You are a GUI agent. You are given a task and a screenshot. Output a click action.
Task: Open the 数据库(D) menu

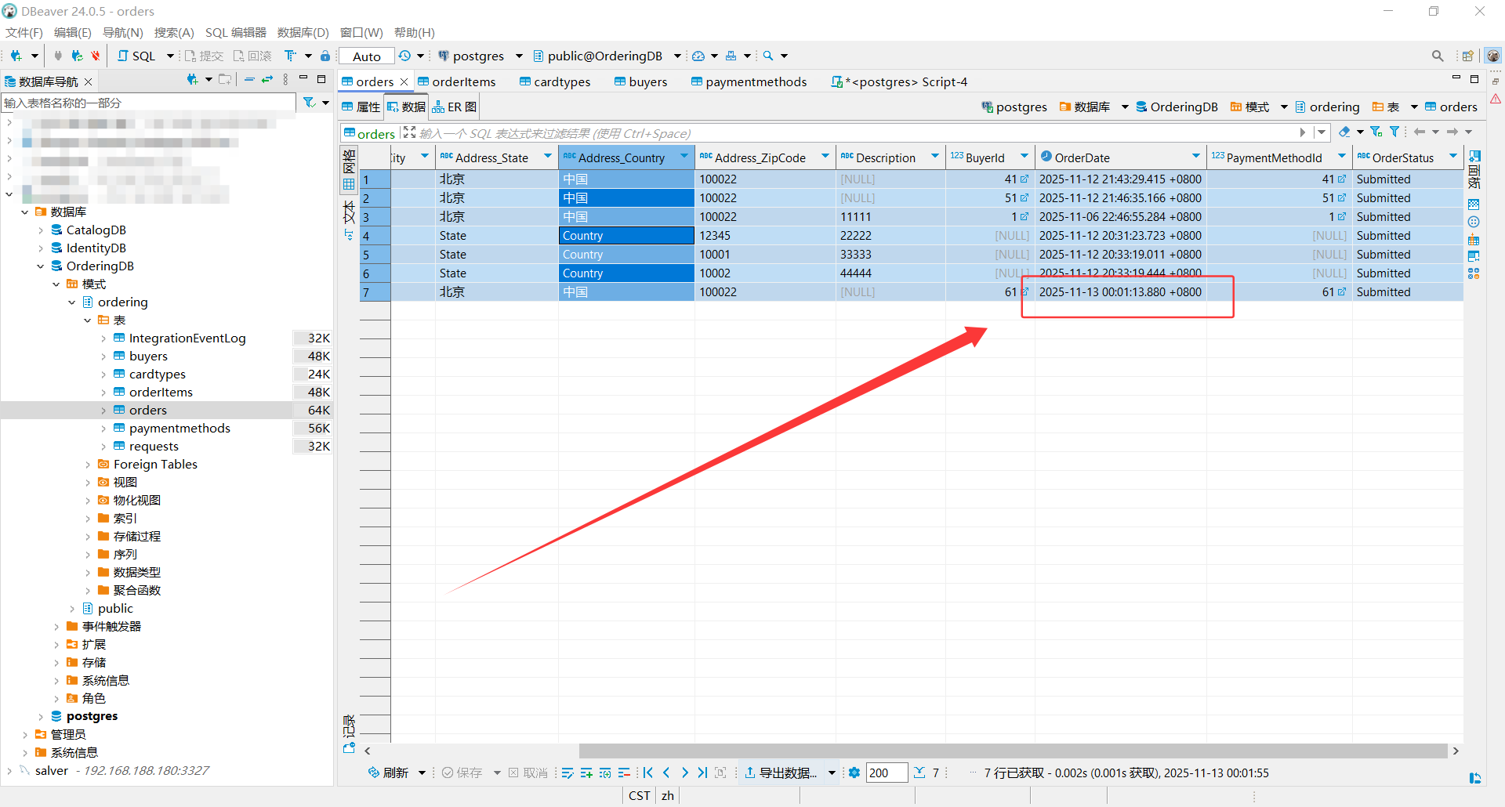pyautogui.click(x=303, y=32)
